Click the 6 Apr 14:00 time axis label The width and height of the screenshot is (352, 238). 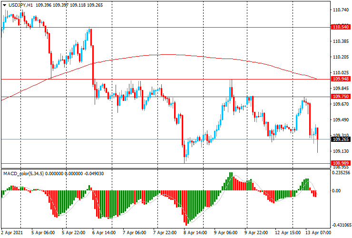point(104,232)
